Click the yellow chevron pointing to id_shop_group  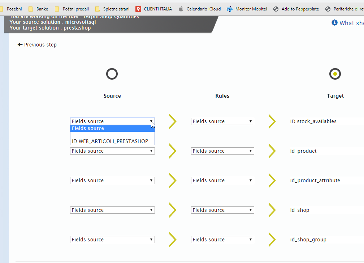point(272,240)
